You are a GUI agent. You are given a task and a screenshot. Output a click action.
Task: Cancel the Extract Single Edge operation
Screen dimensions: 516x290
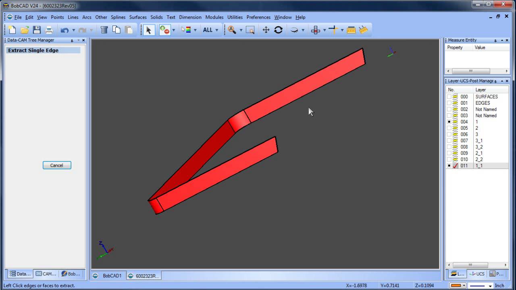click(57, 165)
